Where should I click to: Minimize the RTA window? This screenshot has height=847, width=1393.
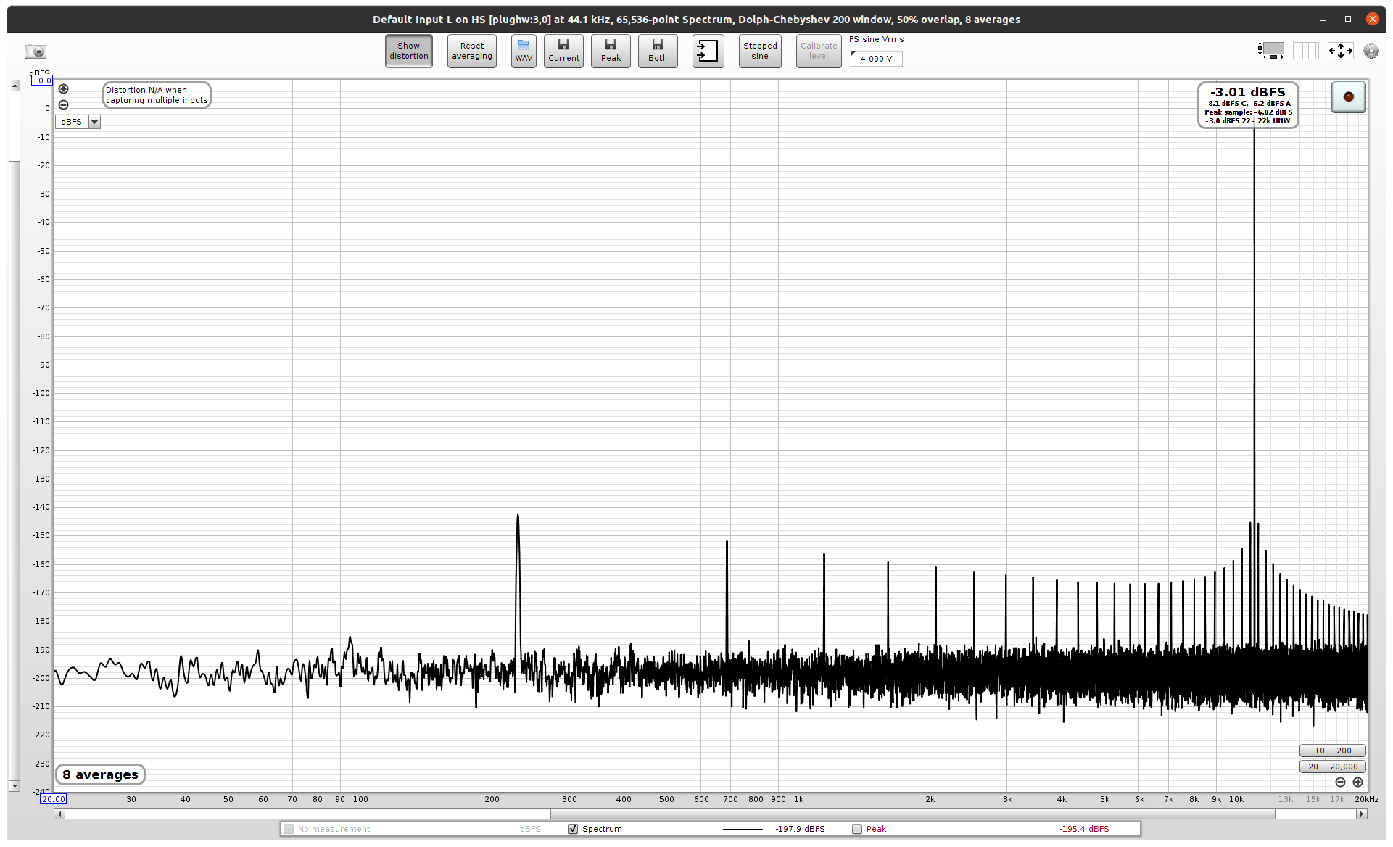pyautogui.click(x=1323, y=20)
